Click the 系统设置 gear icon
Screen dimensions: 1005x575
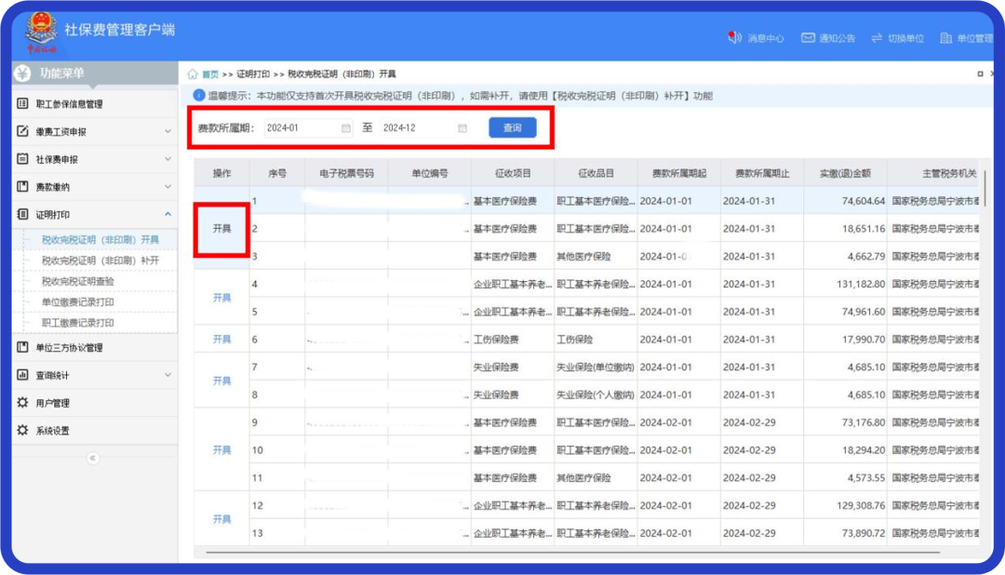pyautogui.click(x=23, y=431)
